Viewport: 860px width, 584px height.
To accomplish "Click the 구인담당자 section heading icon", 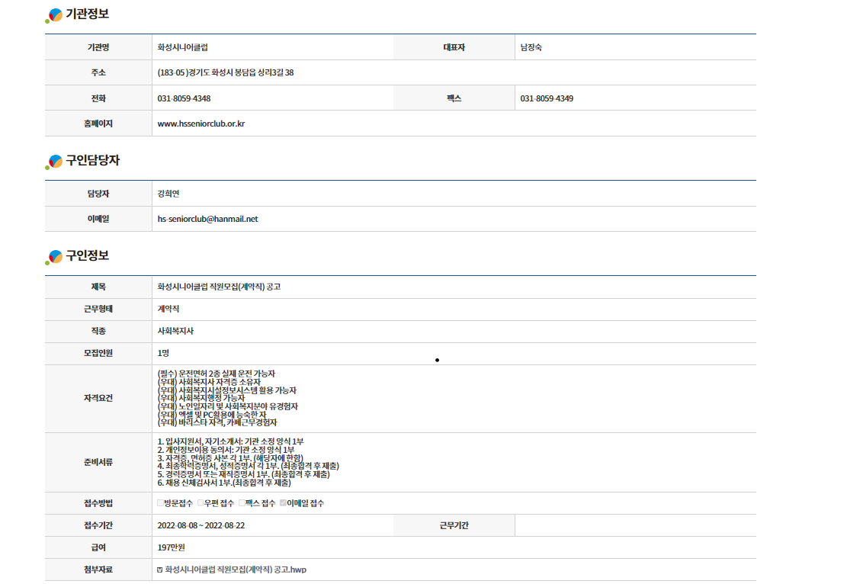I will tap(53, 162).
